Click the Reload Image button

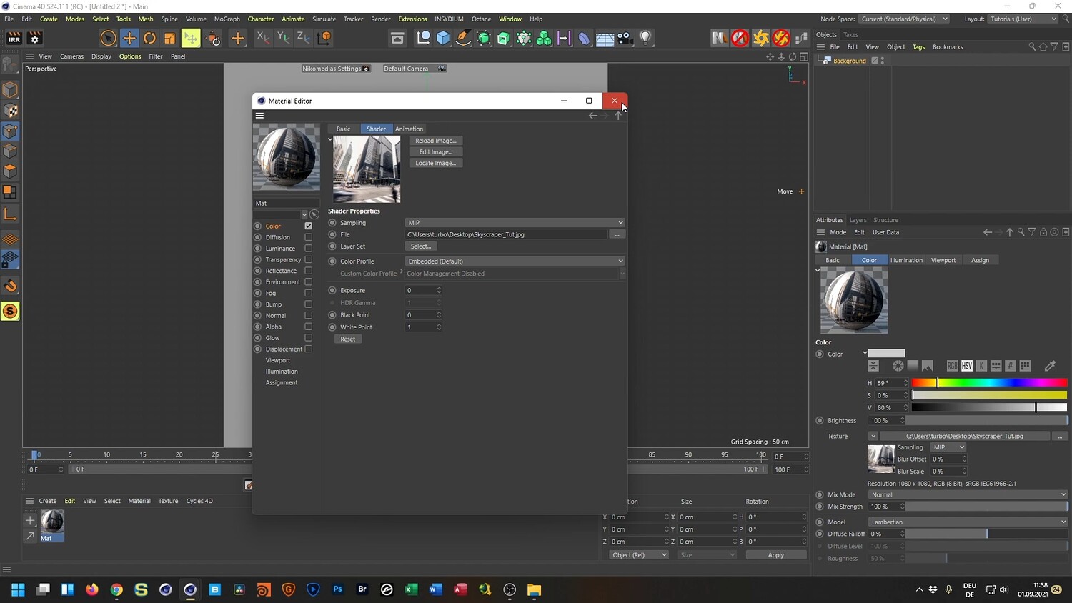pos(436,141)
